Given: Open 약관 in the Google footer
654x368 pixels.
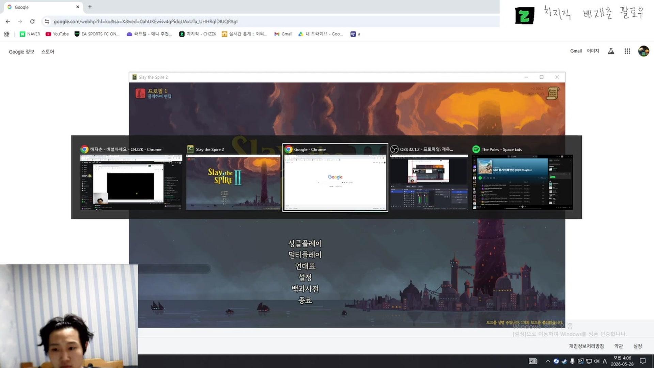Looking at the screenshot, I should 619,346.
